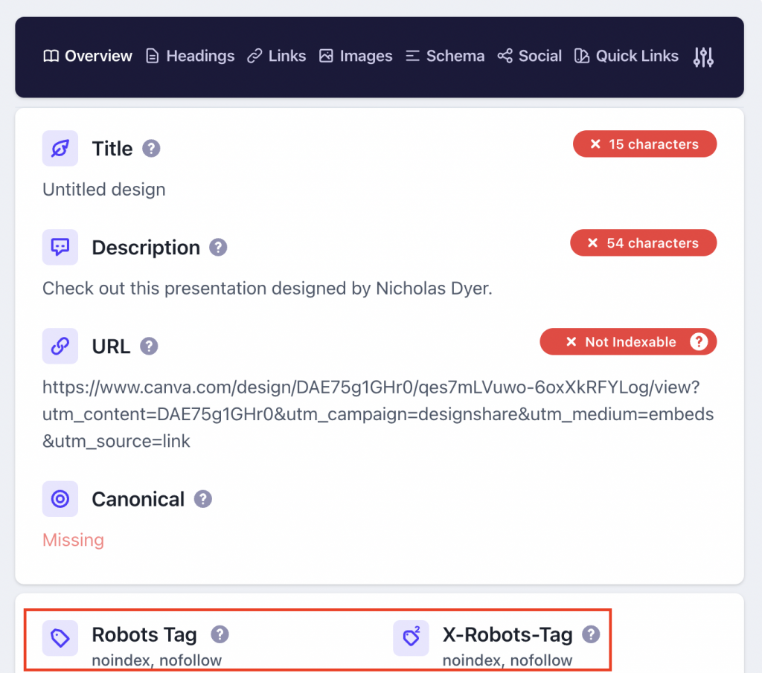Click the Not Indexable badge
The height and width of the screenshot is (673, 762).
coord(628,342)
